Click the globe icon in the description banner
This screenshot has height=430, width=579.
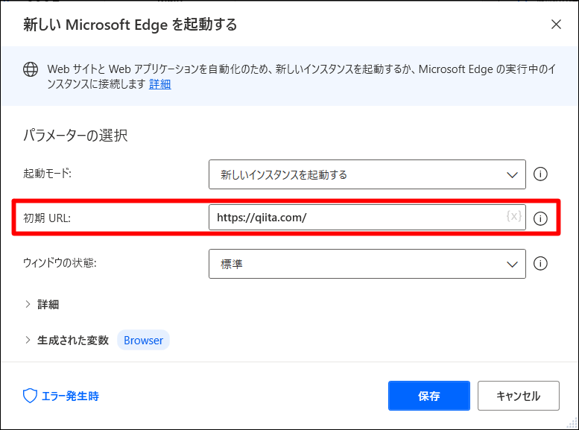pyautogui.click(x=31, y=69)
